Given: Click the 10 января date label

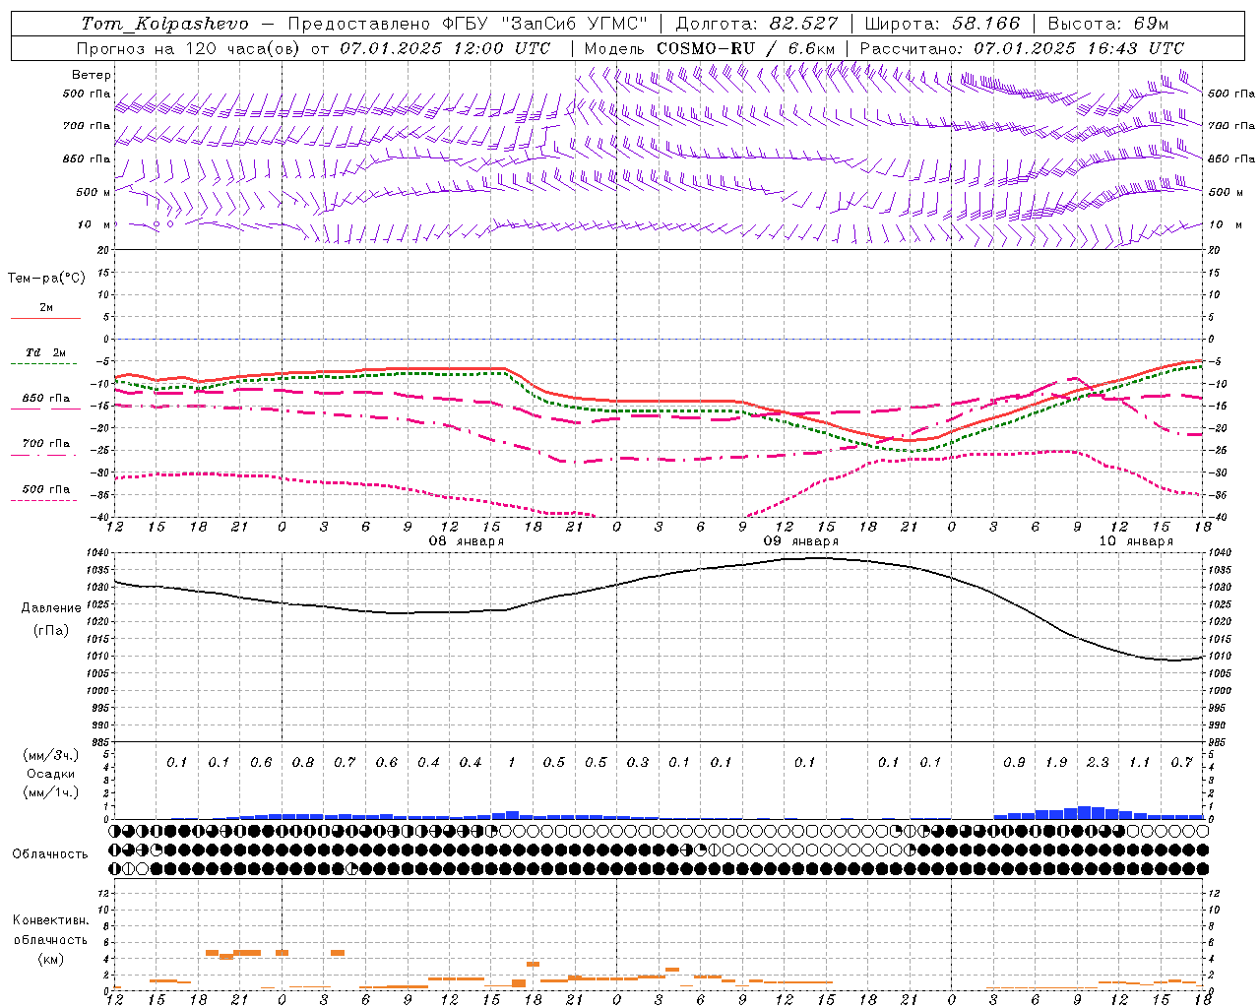Looking at the screenshot, I should 1136,541.
